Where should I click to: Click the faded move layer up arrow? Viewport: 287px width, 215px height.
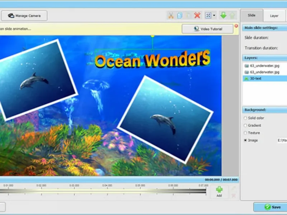232,15
